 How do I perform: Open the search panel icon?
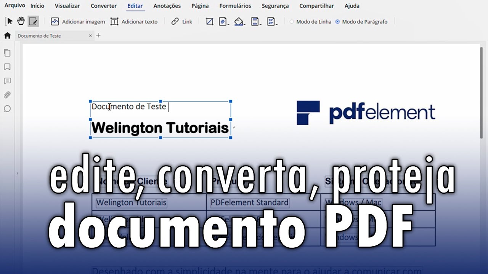point(7,109)
